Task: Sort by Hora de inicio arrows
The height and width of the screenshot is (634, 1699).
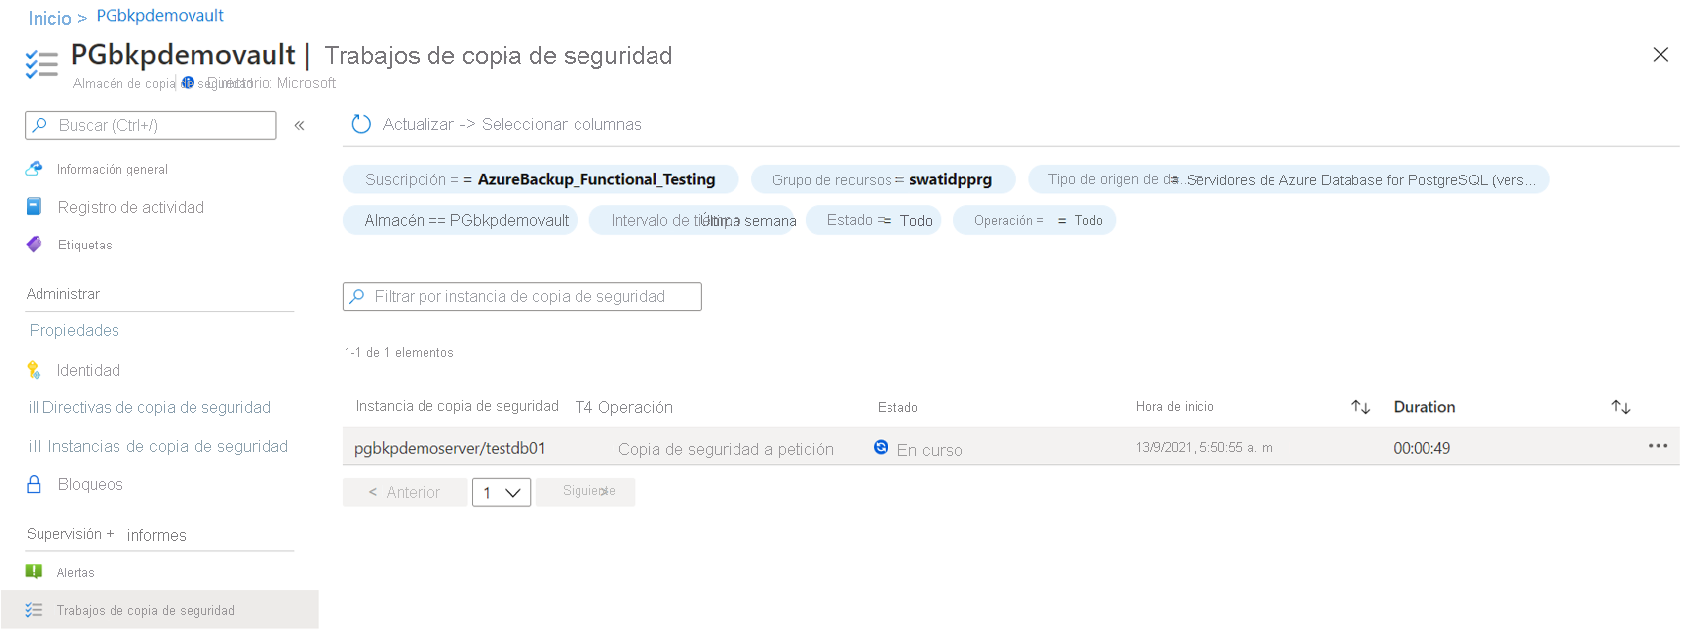Action: click(1360, 407)
